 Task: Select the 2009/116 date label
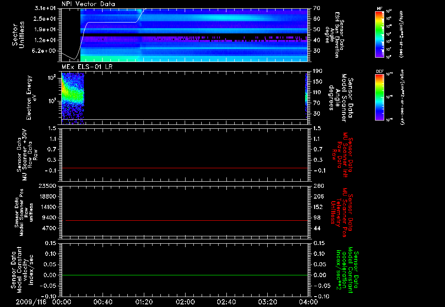tap(31, 302)
